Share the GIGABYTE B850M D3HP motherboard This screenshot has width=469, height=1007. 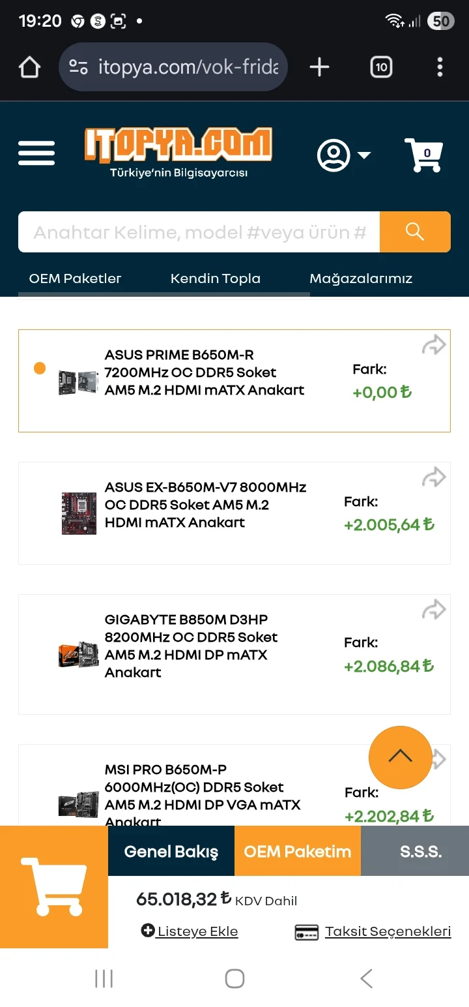coord(433,610)
